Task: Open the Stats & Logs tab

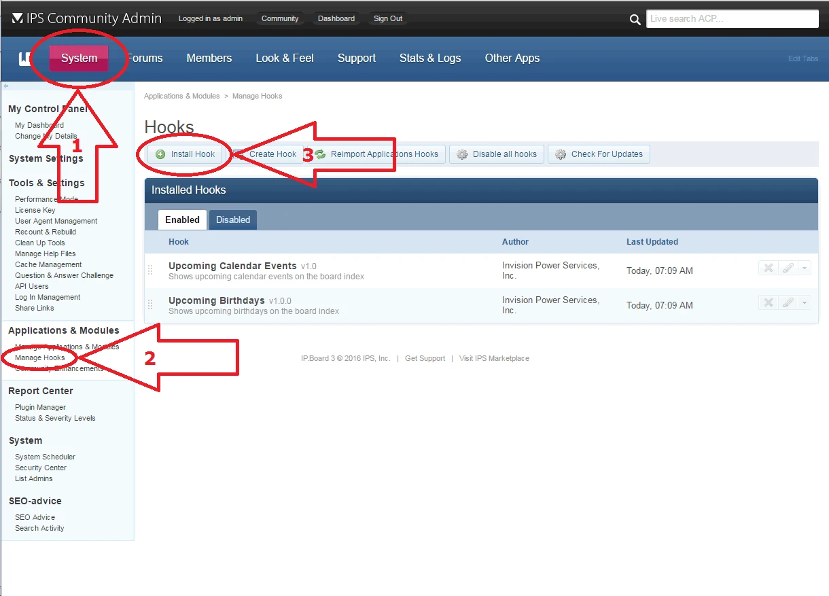Action: tap(430, 58)
